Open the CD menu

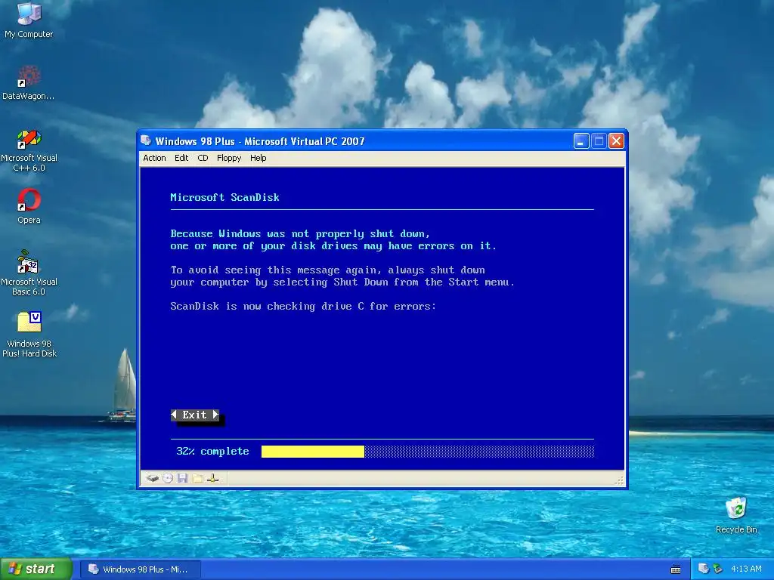[203, 158]
